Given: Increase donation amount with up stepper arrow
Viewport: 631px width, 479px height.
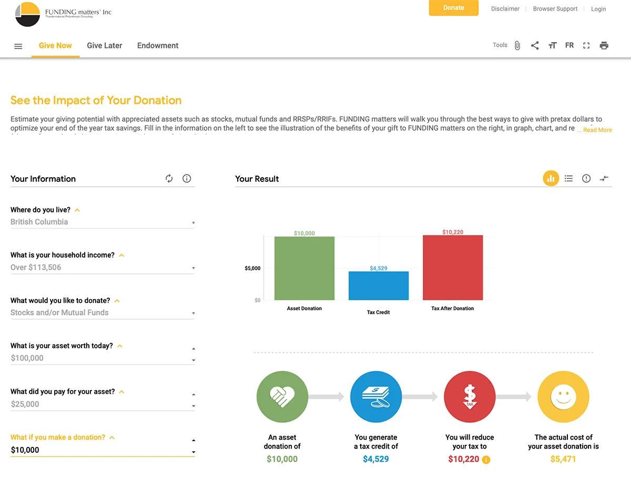Looking at the screenshot, I should [x=194, y=441].
